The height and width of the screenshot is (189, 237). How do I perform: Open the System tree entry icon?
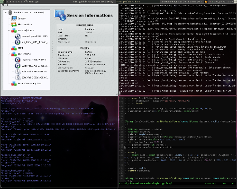click(14, 18)
